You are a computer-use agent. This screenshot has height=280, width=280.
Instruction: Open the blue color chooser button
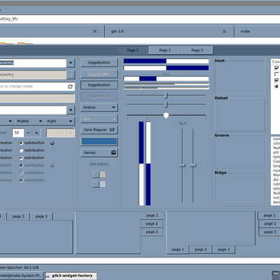pos(99,141)
